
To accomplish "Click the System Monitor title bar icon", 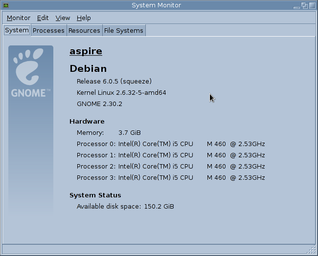I will (6, 5).
